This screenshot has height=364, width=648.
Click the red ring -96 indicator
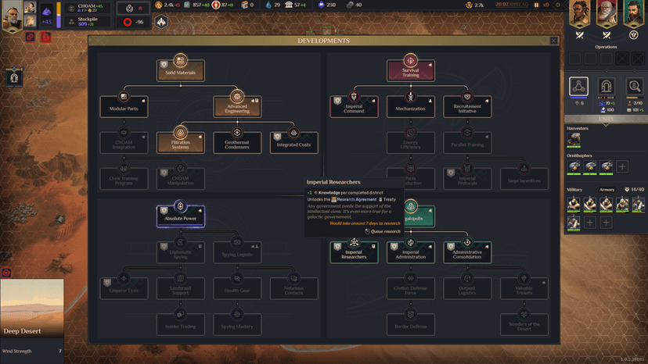(133, 22)
